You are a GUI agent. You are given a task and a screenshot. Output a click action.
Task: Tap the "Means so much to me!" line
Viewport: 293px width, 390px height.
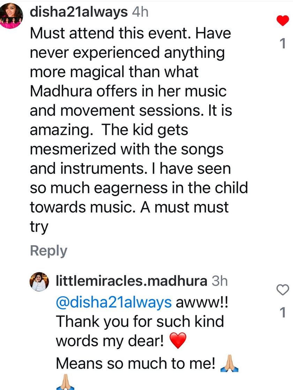[x=135, y=363]
